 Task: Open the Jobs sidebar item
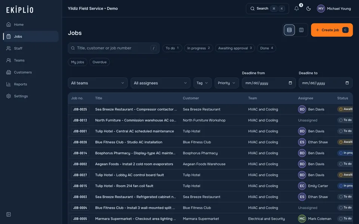pos(31,36)
